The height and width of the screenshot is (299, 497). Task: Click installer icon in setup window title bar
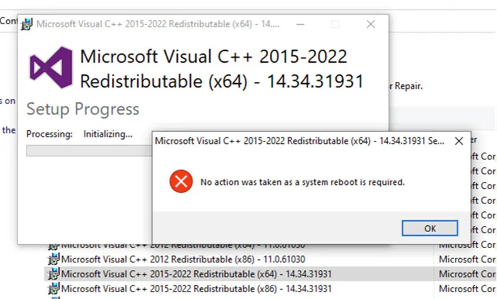point(27,25)
